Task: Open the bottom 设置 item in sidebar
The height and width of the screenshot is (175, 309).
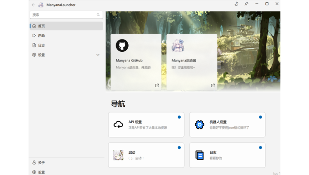Action: tap(41, 172)
